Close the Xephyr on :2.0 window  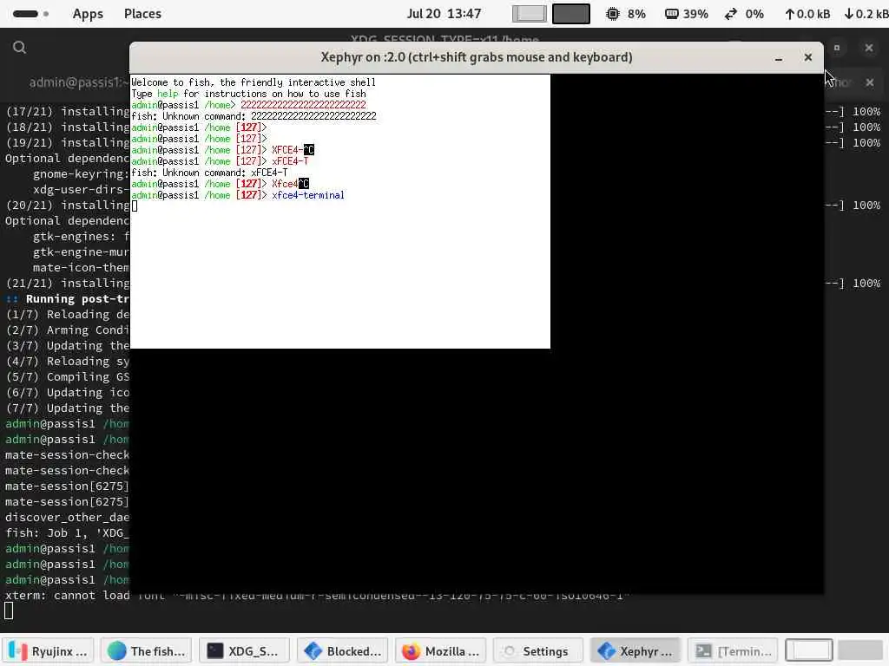coord(808,57)
